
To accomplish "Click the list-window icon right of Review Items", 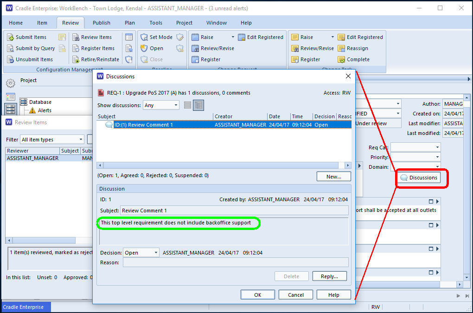I will tap(129, 37).
